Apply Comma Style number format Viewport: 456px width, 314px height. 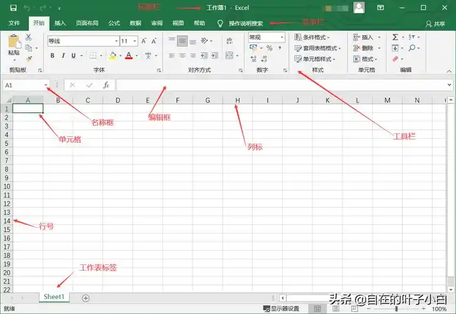click(x=280, y=48)
